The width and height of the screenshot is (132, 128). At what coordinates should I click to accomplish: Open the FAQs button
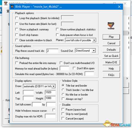[111, 75]
